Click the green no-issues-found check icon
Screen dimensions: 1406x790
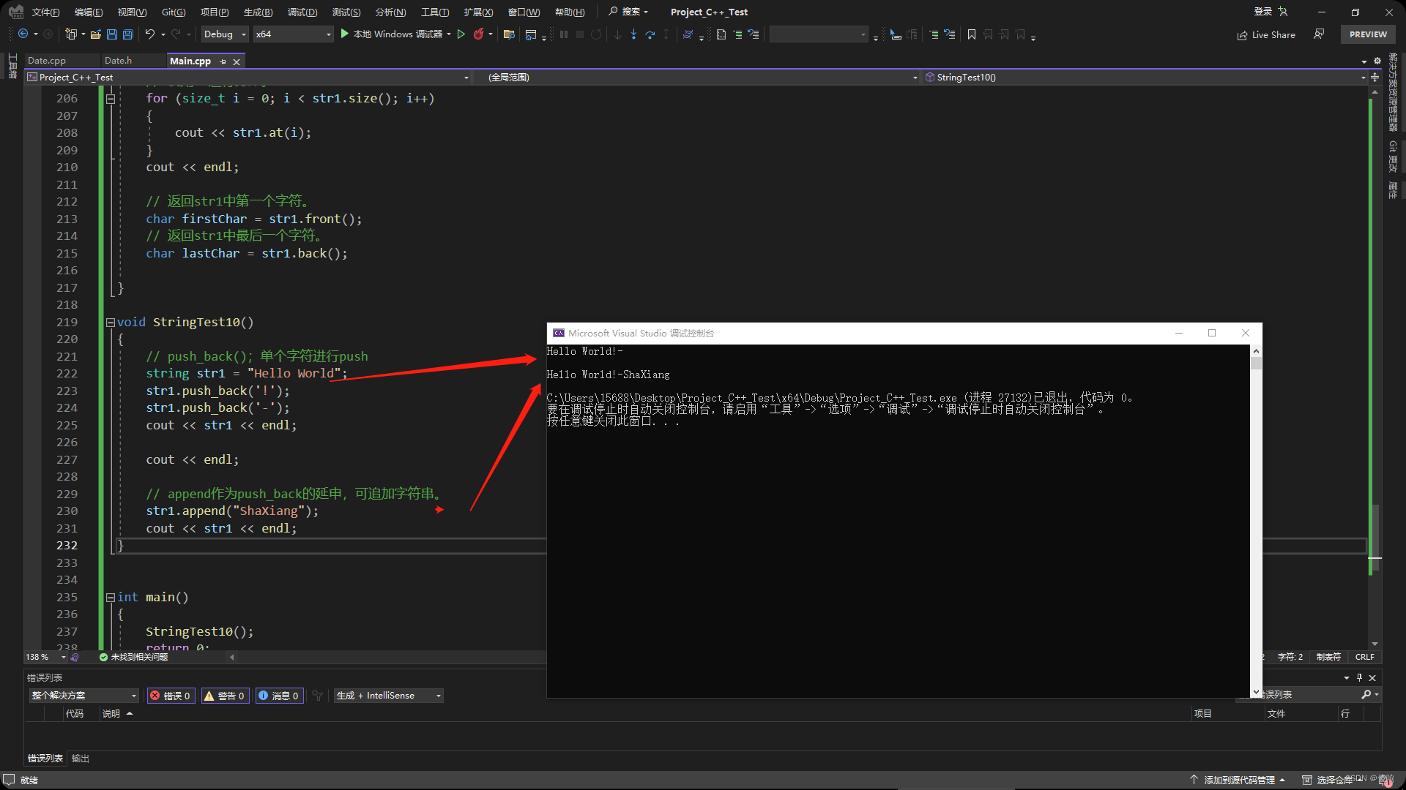coord(103,657)
